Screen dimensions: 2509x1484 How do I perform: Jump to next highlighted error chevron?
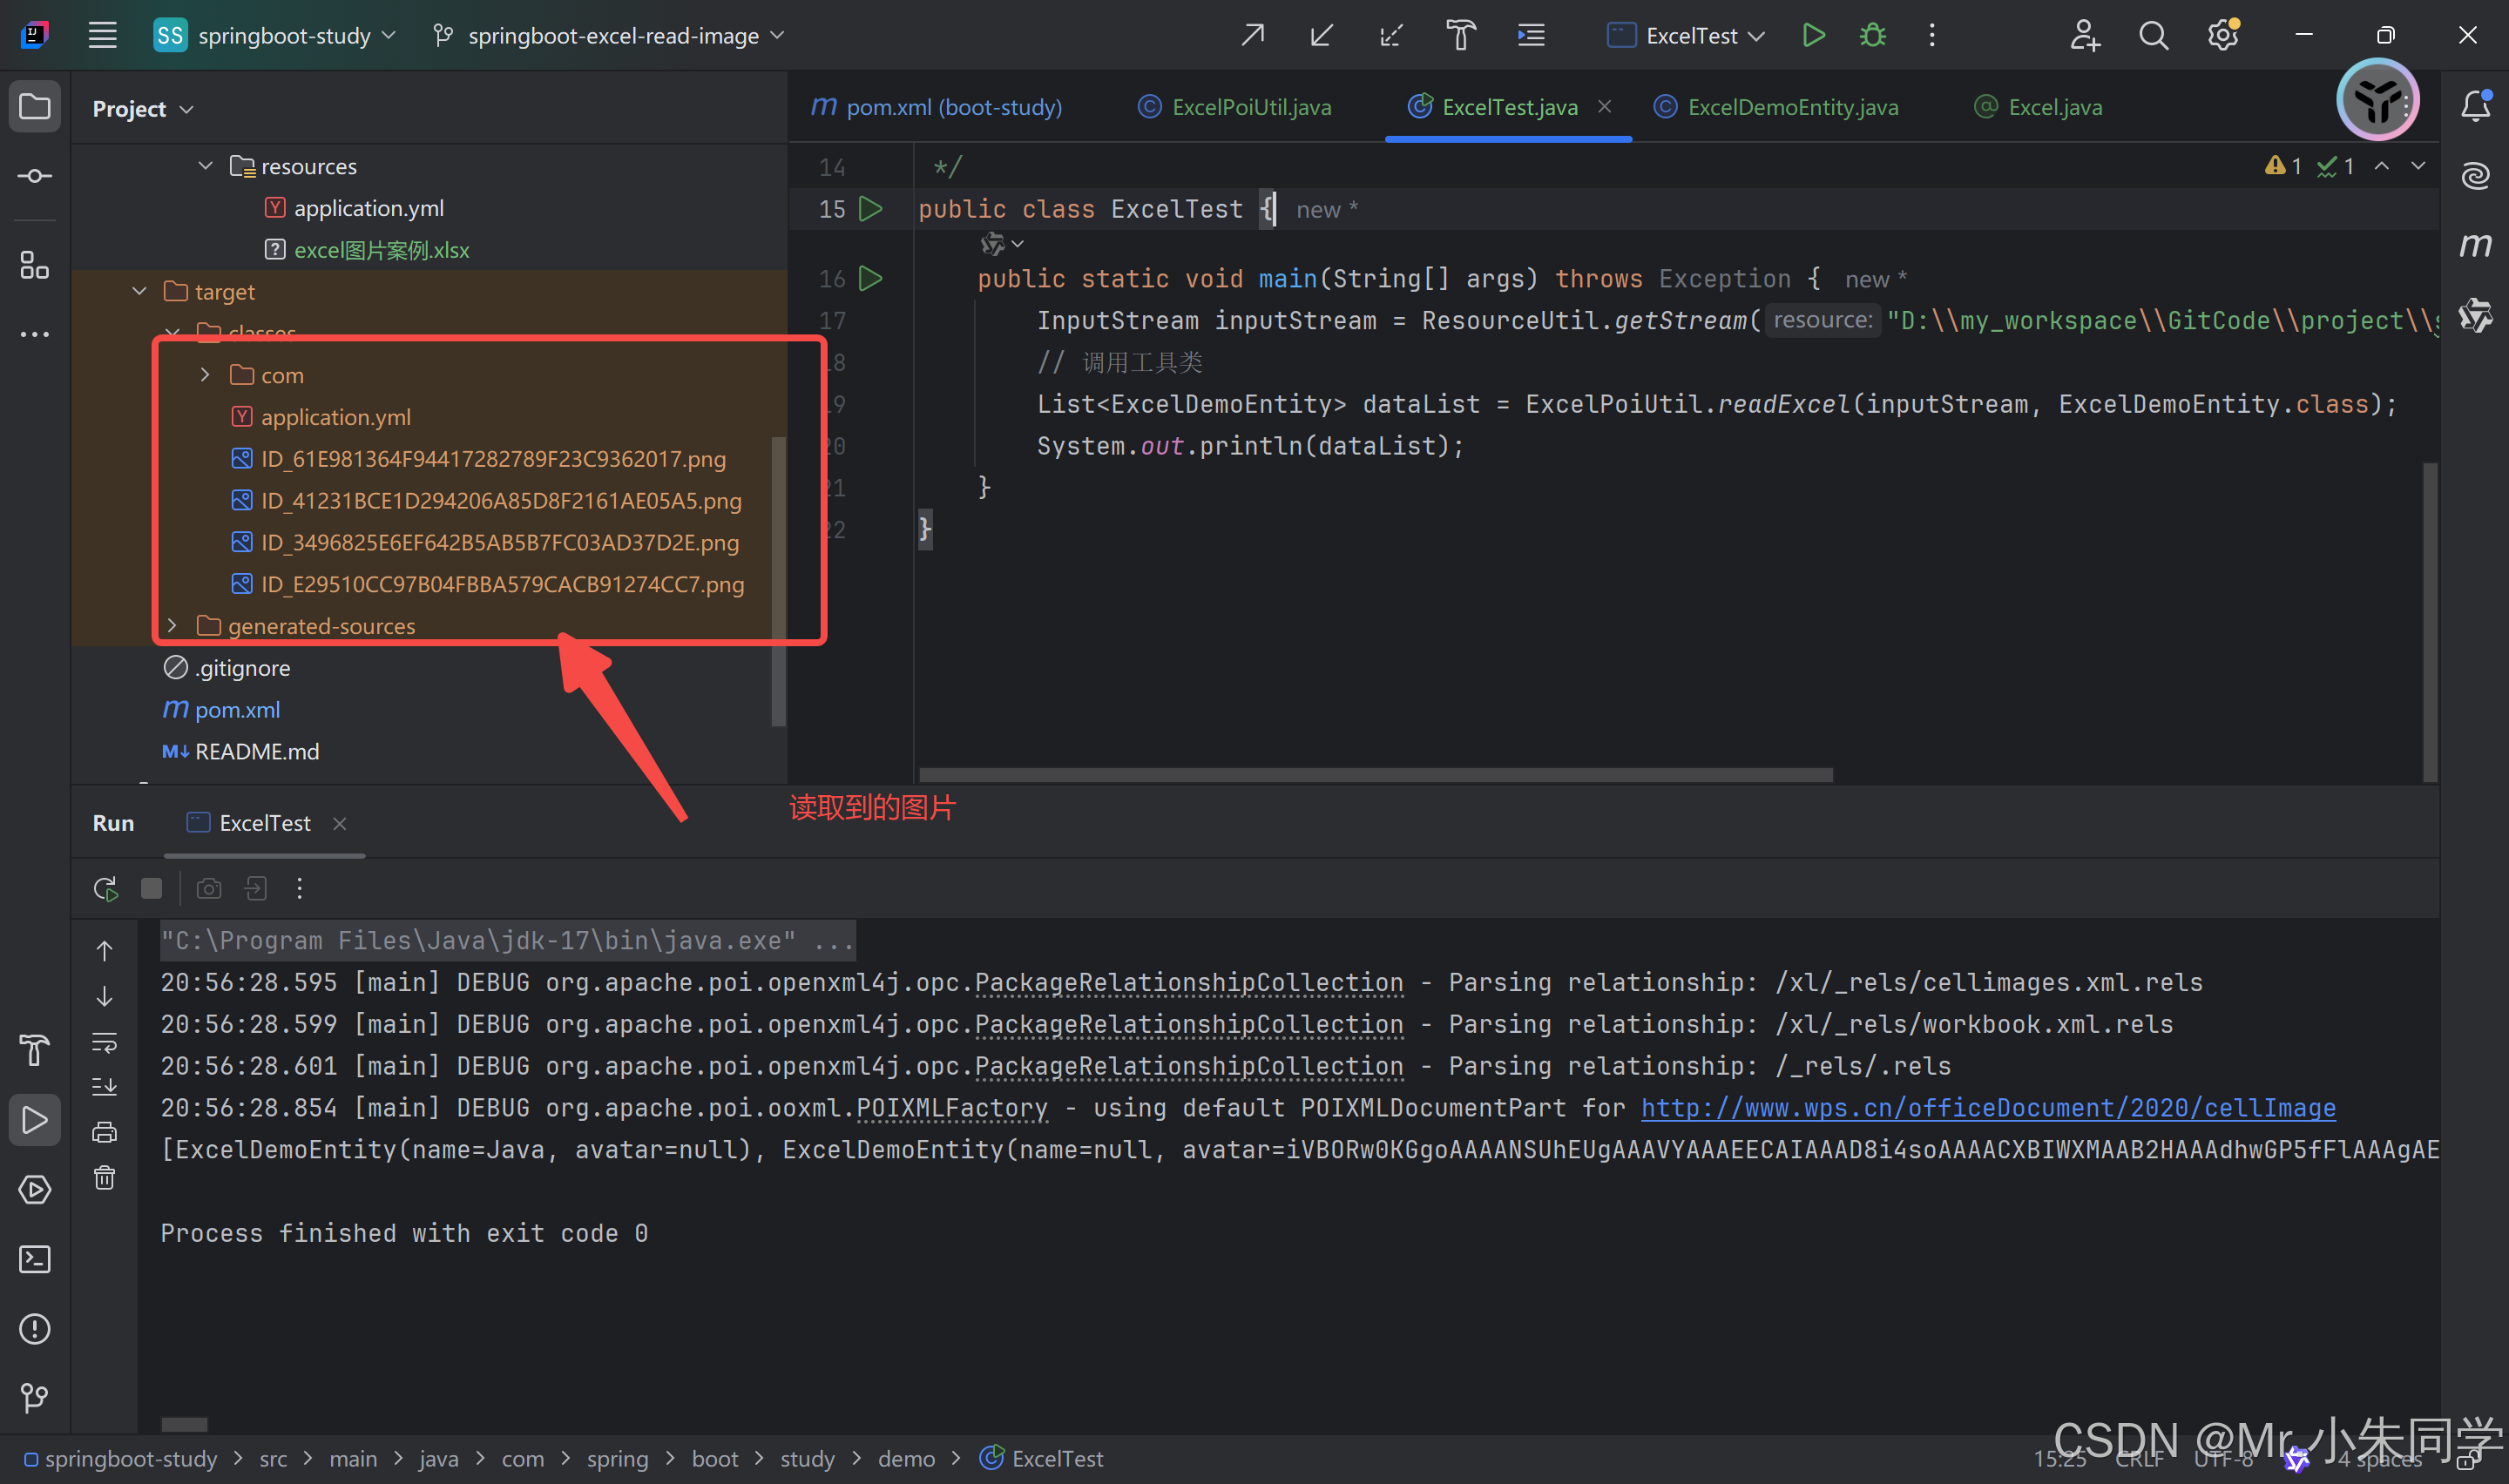tap(2418, 166)
